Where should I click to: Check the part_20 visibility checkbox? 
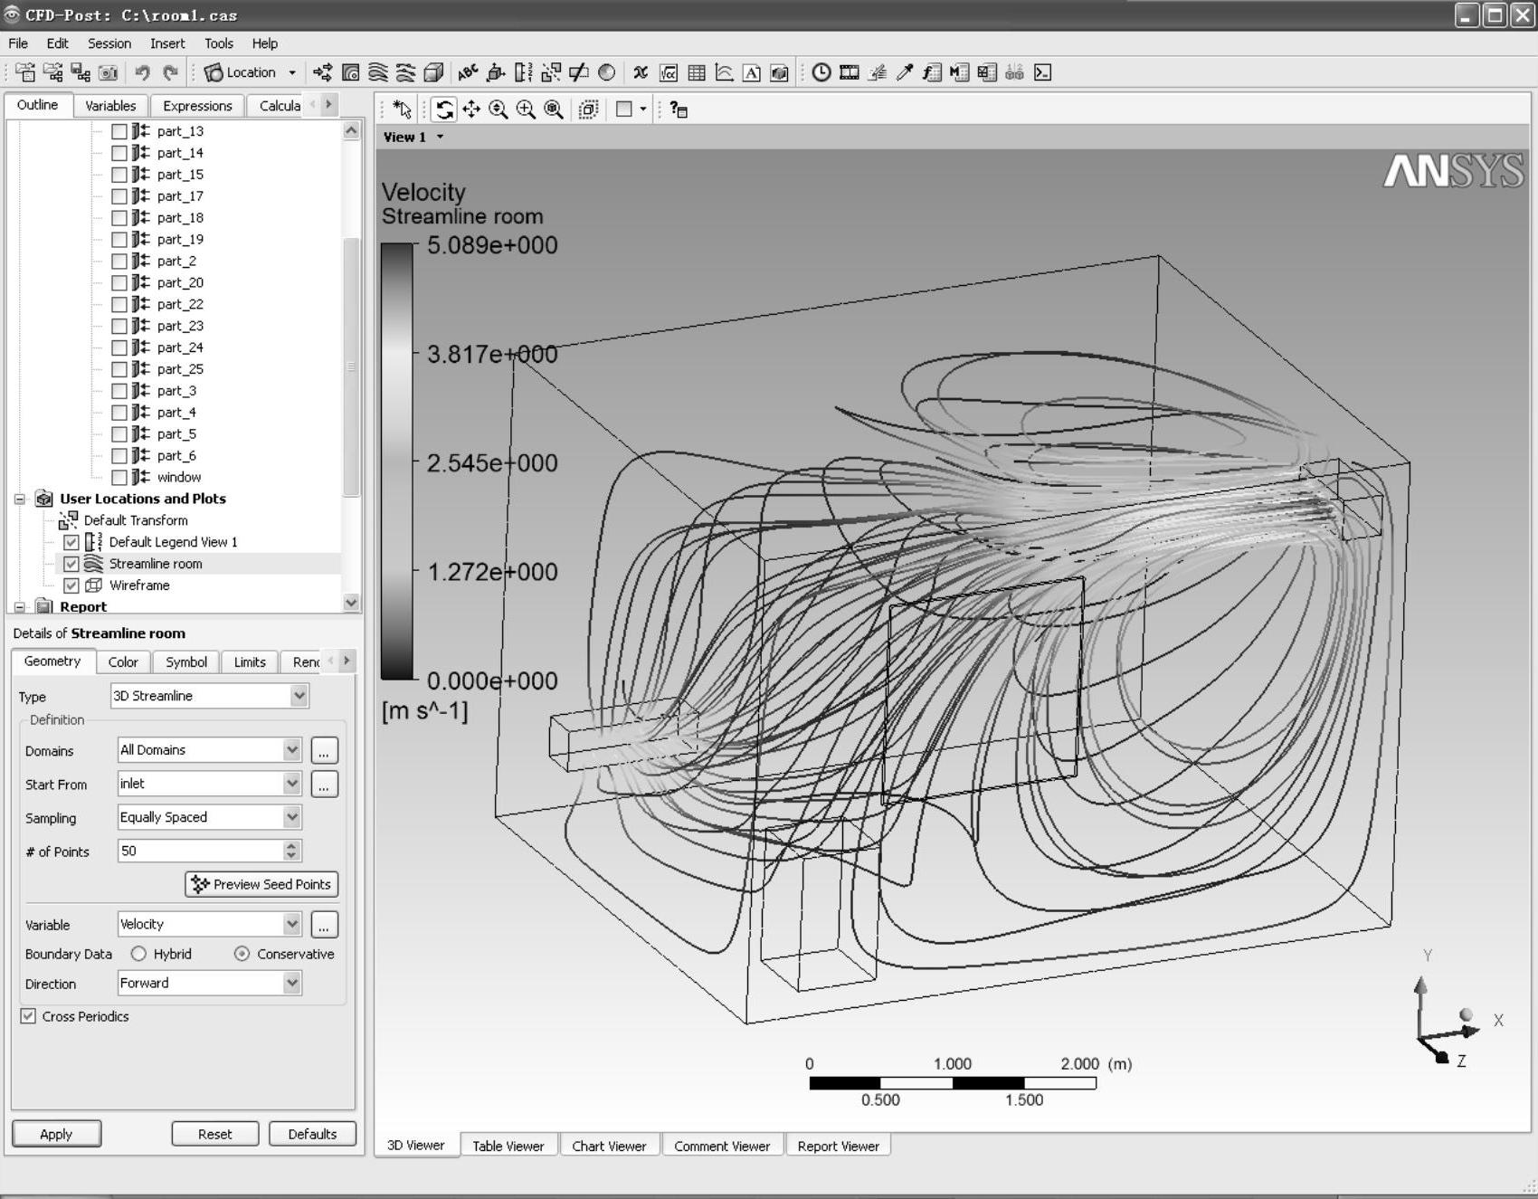(119, 282)
